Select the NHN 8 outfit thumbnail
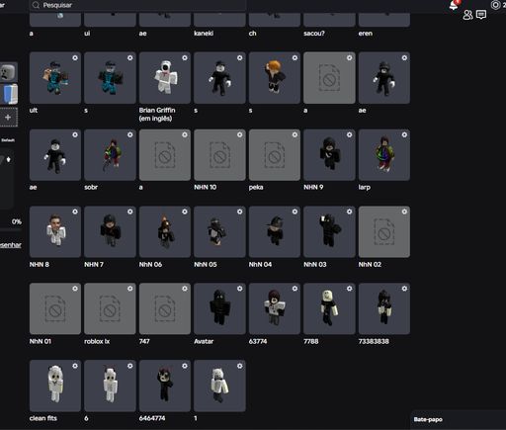 point(55,231)
